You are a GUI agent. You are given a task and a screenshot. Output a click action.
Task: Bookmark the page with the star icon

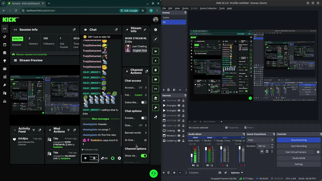[x=143, y=11]
